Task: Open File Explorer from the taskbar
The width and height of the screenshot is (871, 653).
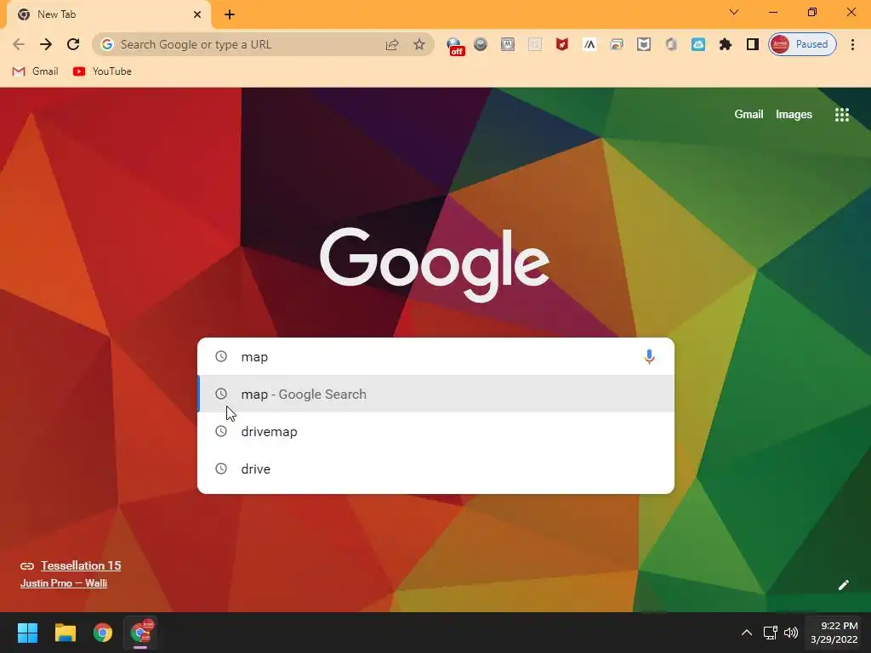Action: tap(65, 633)
